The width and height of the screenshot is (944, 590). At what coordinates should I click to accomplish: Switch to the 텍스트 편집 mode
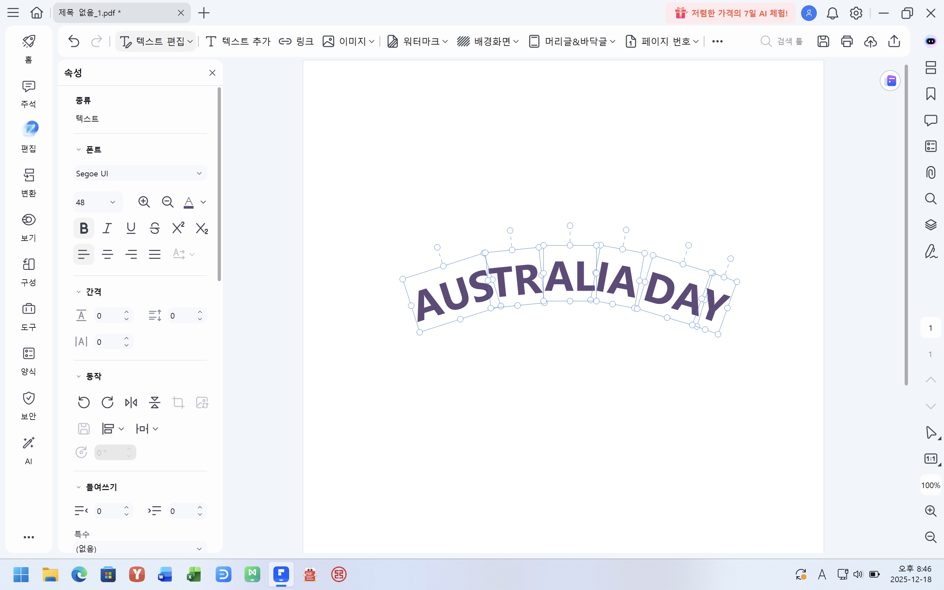[155, 41]
